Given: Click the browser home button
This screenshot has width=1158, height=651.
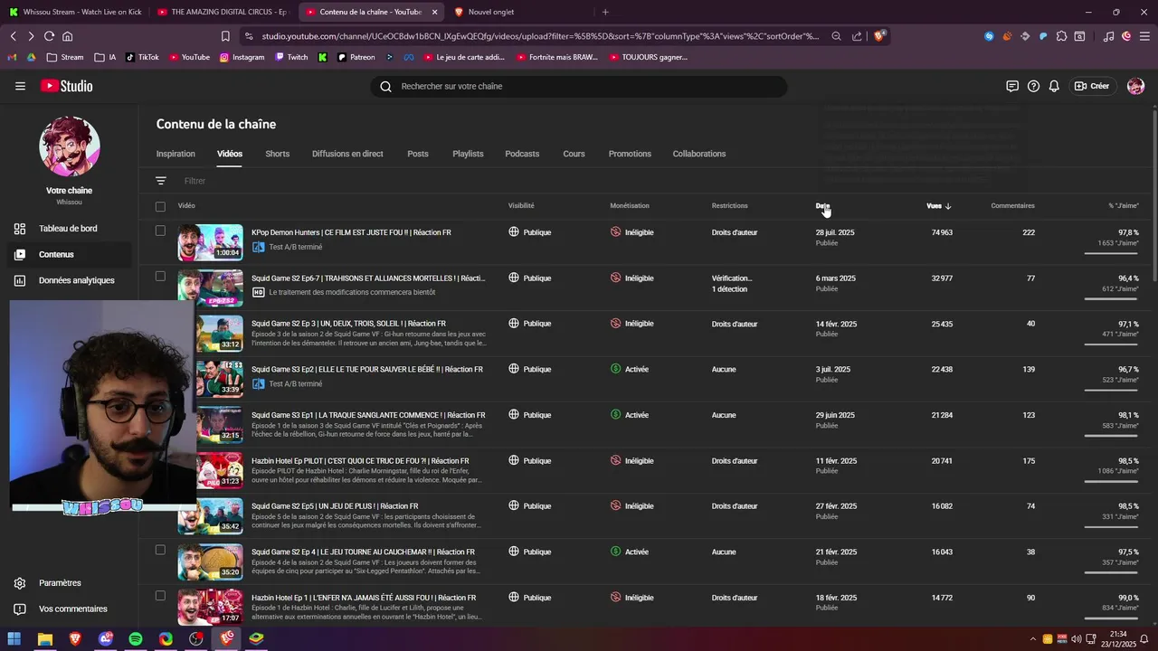Looking at the screenshot, I should click(67, 36).
